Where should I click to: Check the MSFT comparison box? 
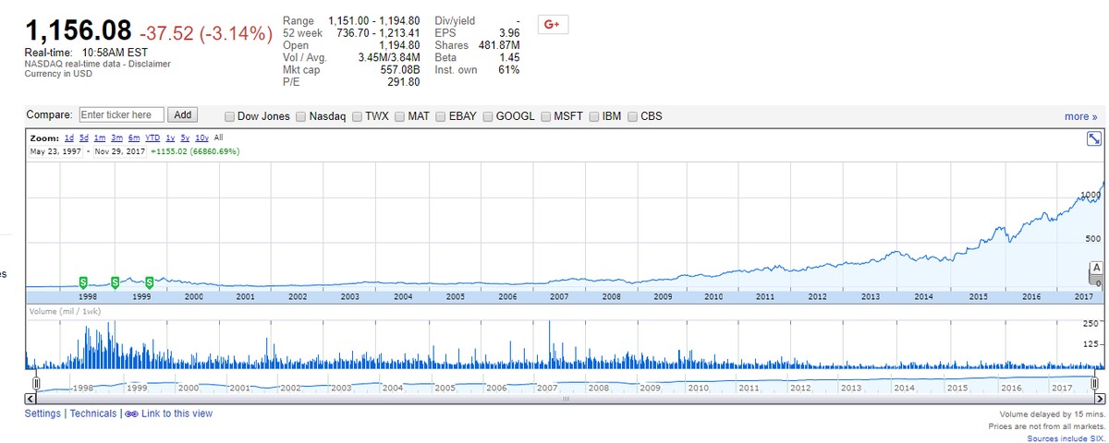pyautogui.click(x=546, y=116)
